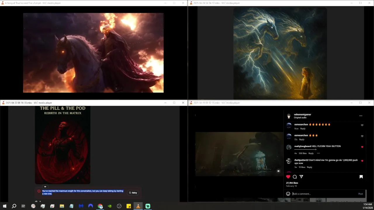This screenshot has width=374, height=210.
Task: Click Post to submit the comment
Action: [361, 194]
